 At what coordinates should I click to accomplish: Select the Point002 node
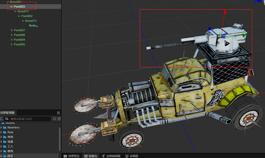(x=27, y=16)
